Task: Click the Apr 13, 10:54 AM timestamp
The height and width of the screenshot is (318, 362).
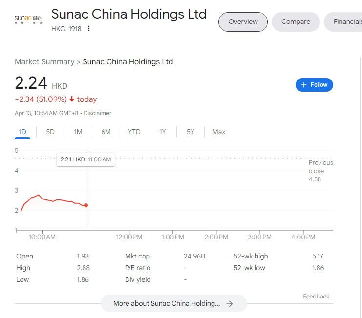Action: [x=46, y=113]
